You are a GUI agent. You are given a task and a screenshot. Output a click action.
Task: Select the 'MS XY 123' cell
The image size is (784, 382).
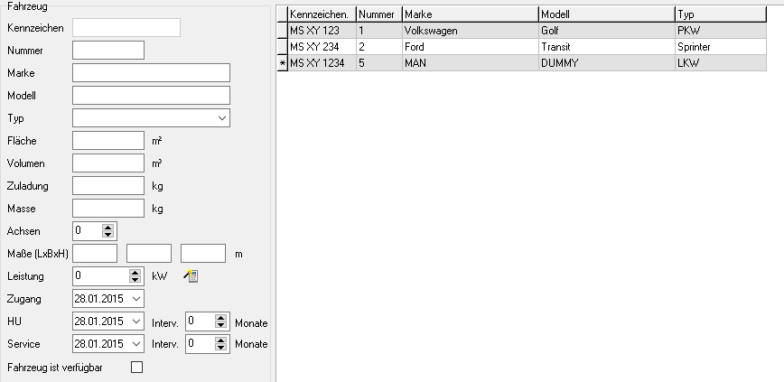[x=322, y=31]
